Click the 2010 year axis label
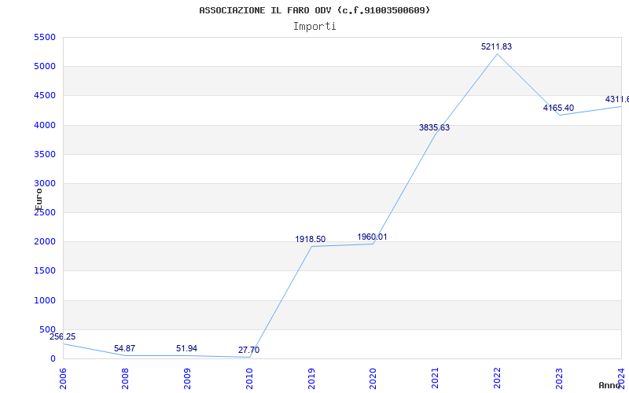This screenshot has height=393, width=629. [x=249, y=378]
